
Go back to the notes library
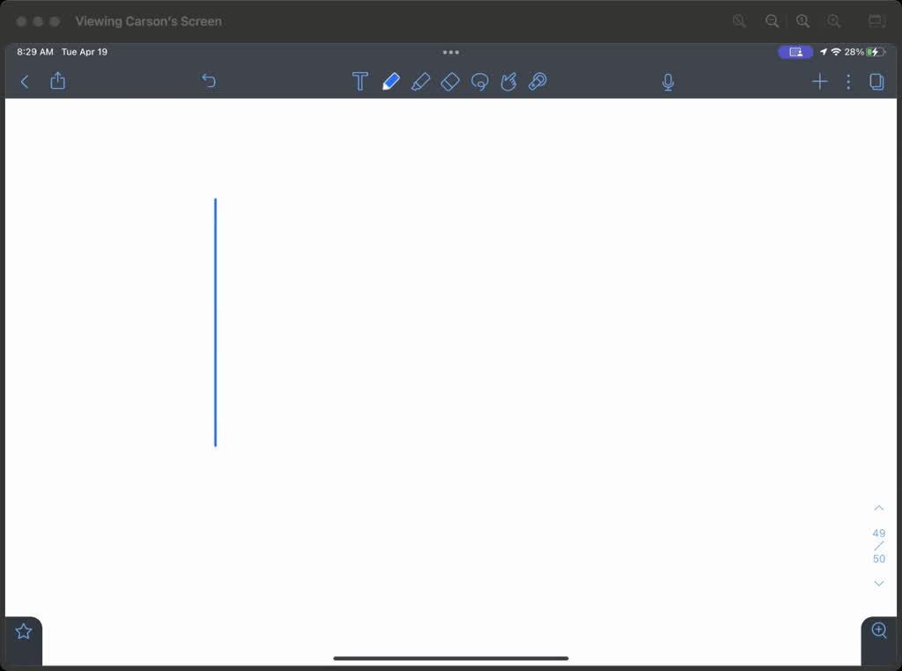pyautogui.click(x=25, y=82)
